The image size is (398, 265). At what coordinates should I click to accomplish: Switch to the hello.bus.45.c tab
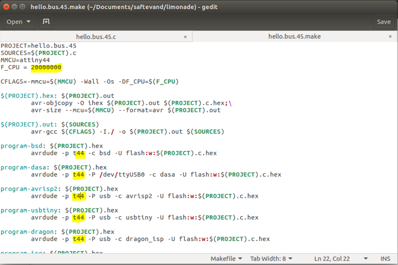click(x=96, y=36)
